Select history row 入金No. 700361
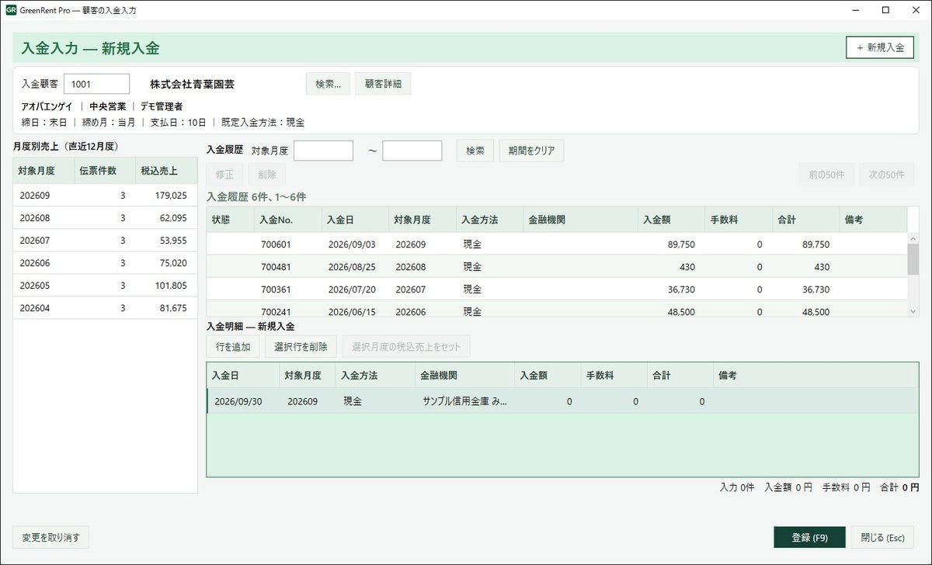This screenshot has height=565, width=932. tap(556, 289)
